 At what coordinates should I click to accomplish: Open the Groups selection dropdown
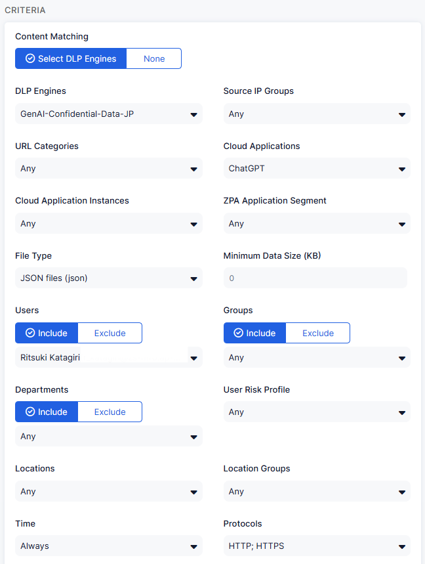317,358
